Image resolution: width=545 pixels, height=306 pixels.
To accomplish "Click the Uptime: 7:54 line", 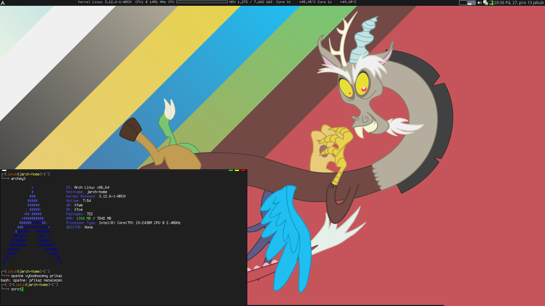I will pyautogui.click(x=78, y=201).
